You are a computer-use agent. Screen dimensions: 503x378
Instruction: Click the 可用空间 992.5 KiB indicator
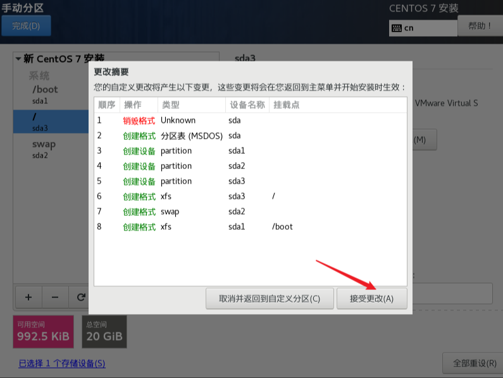coord(43,332)
